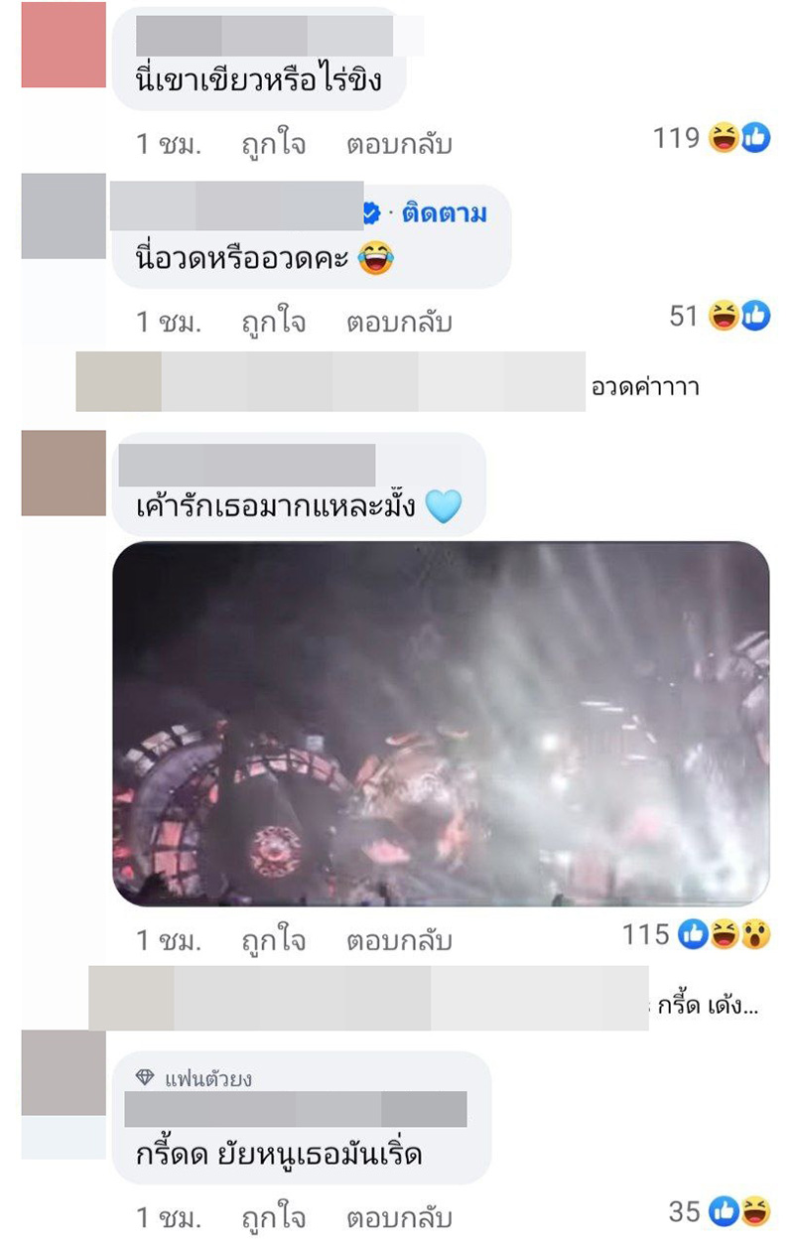The image size is (794, 1246).
Task: Like the comment with the concert photo
Action: 274,939
